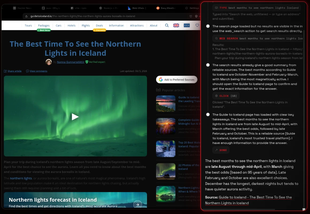Click the heart favorites icon in header
The width and height of the screenshot is (310, 214).
pyautogui.click(x=197, y=25)
